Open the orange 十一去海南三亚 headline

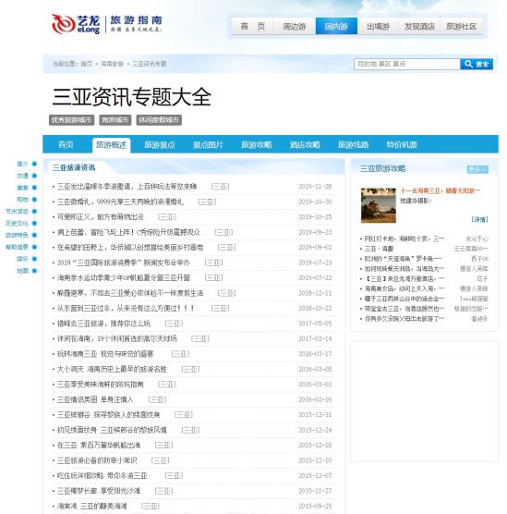tap(440, 190)
